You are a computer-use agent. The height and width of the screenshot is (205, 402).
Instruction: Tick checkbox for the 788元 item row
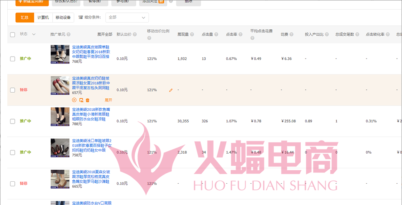12,121
